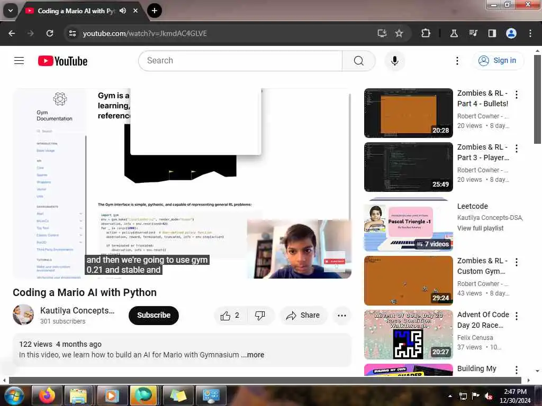Go to the YouTube home logo
Screen dimensions: 542x406
coord(62,61)
